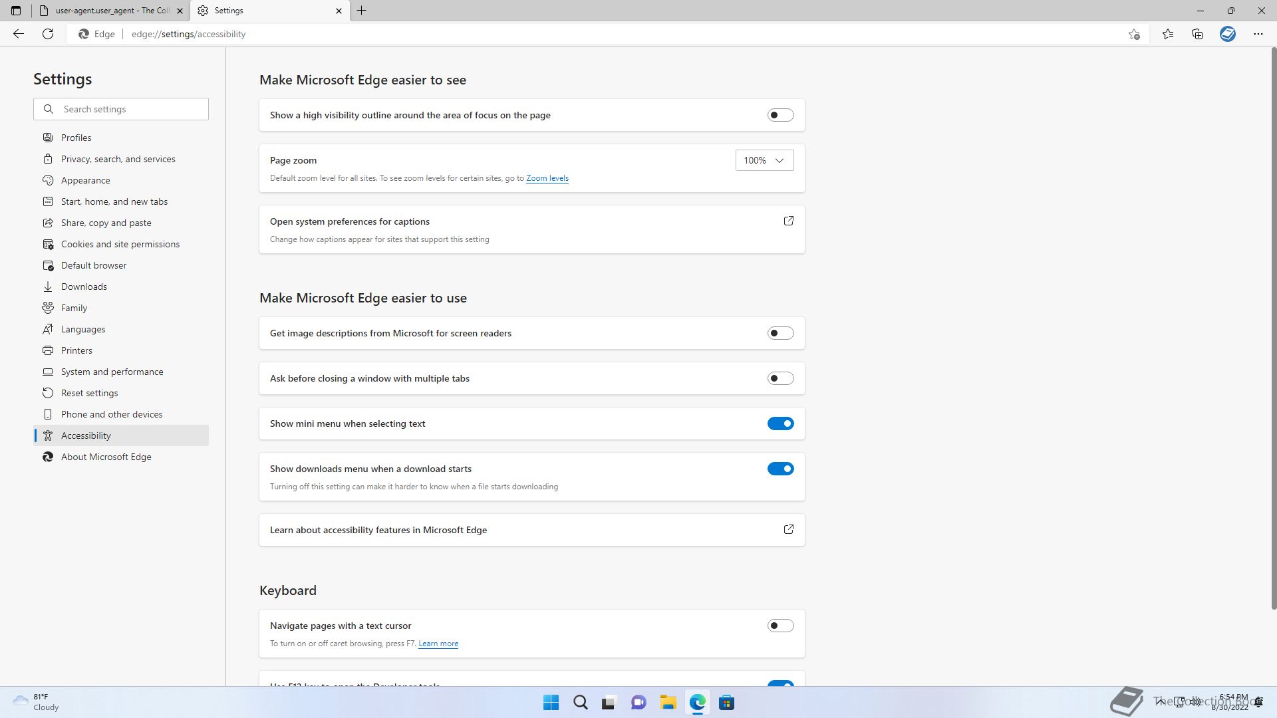Viewport: 1277px width, 718px height.
Task: Go to Reset settings
Action: pyautogui.click(x=121, y=393)
